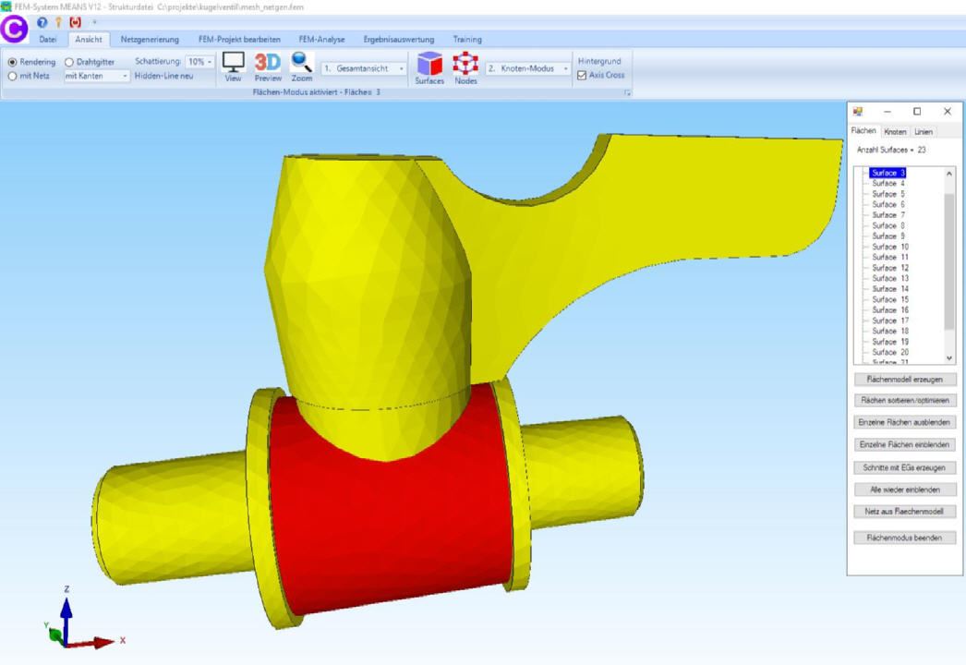Select Surface 20 in the list
Screen dimensions: 966x665
(889, 352)
